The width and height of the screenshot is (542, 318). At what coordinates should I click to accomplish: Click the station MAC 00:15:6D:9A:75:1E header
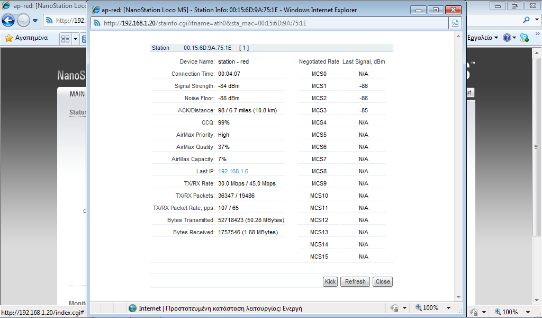pyautogui.click(x=207, y=48)
